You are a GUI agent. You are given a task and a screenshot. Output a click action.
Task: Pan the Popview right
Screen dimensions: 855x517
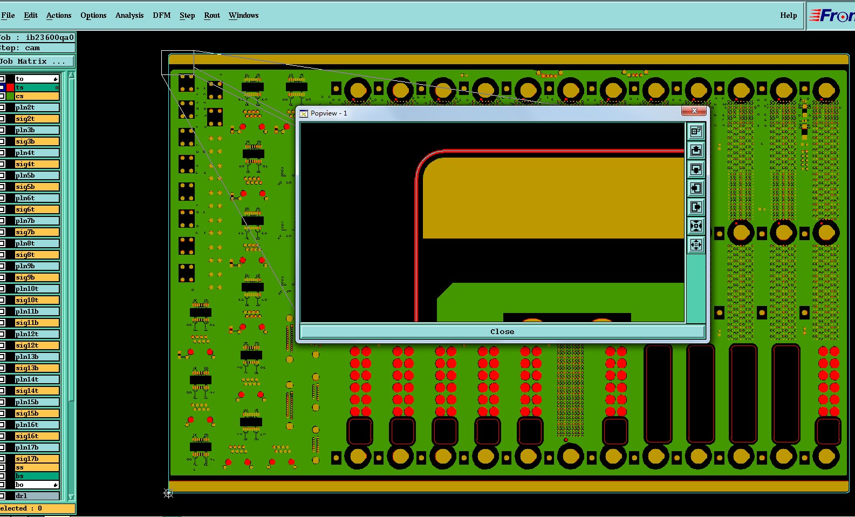(x=696, y=207)
